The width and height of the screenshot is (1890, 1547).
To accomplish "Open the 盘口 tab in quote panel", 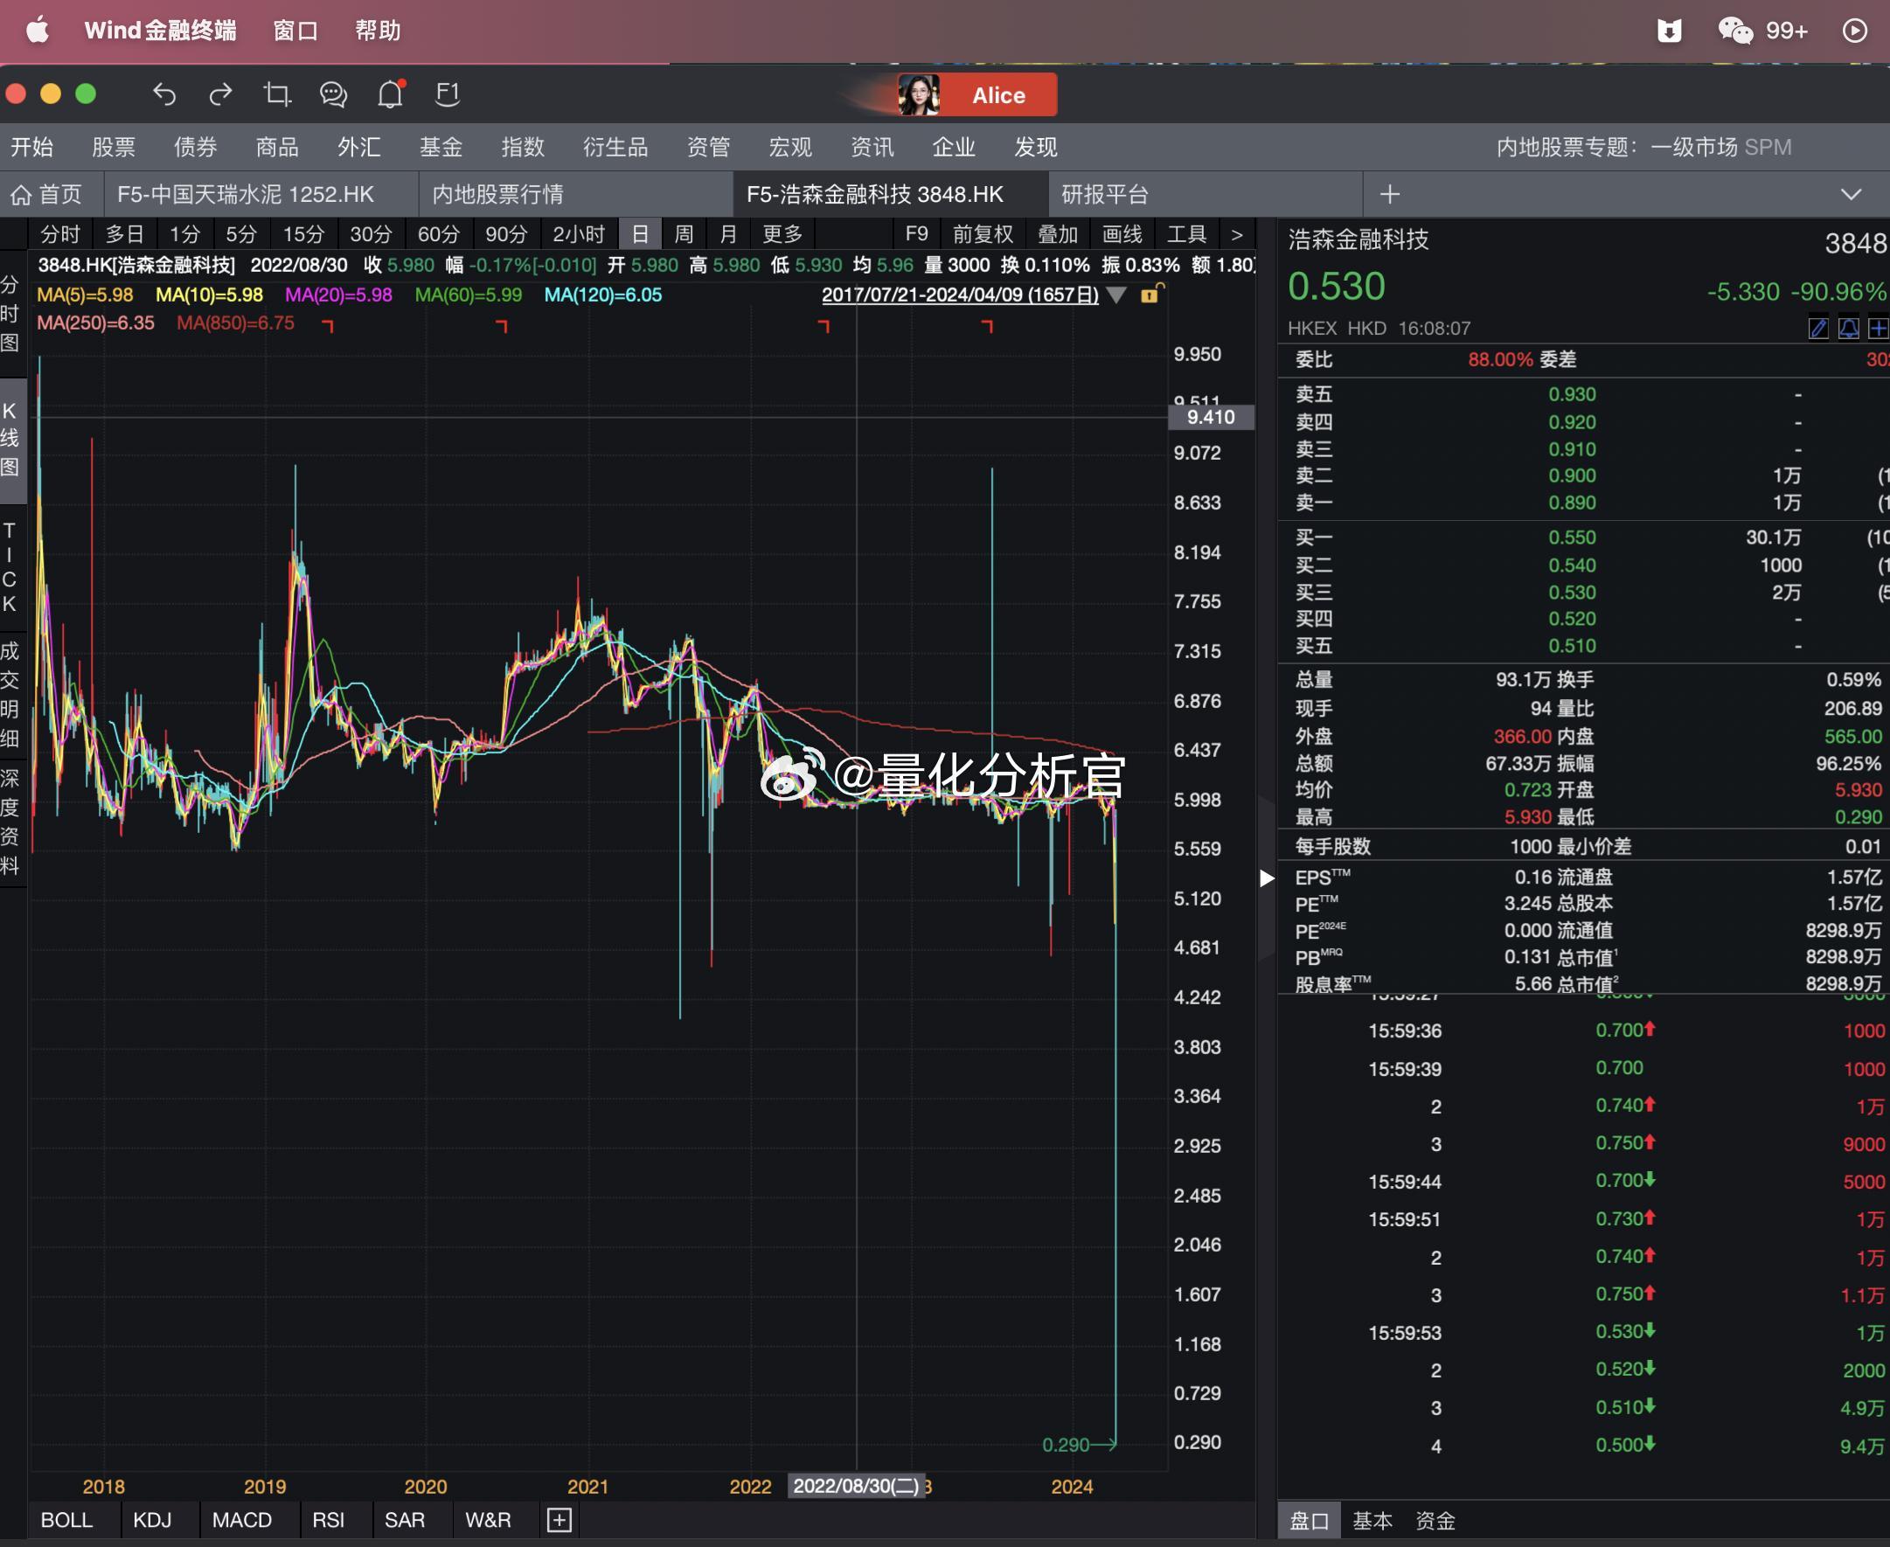I will [1309, 1520].
